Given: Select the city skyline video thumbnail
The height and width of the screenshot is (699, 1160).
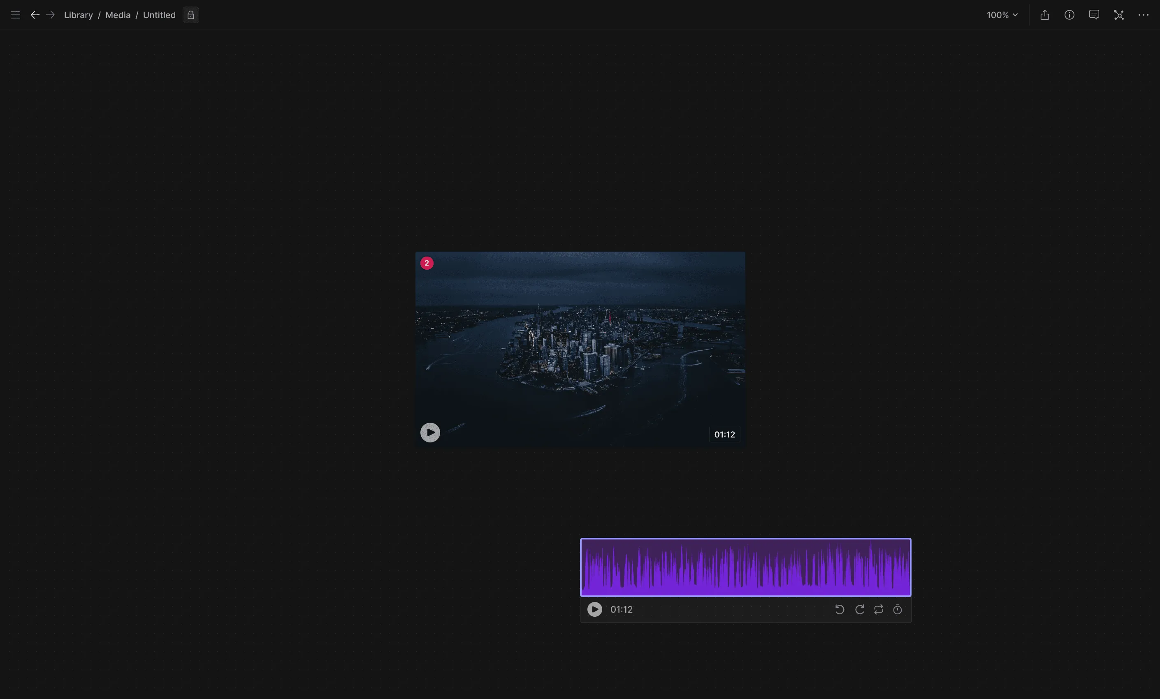Looking at the screenshot, I should (x=580, y=349).
